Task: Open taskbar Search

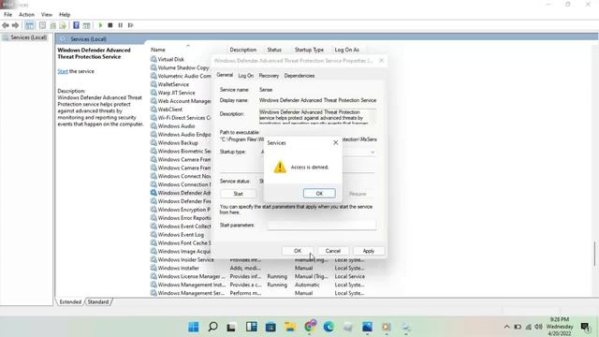Action: 212,327
